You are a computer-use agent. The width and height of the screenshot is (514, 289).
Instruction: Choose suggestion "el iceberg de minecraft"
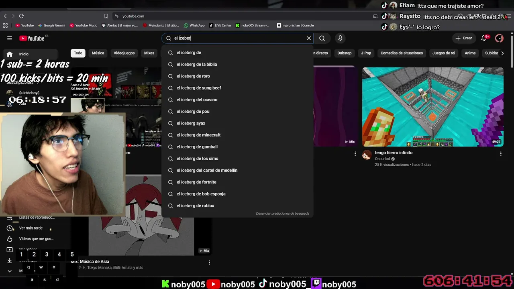237,135
